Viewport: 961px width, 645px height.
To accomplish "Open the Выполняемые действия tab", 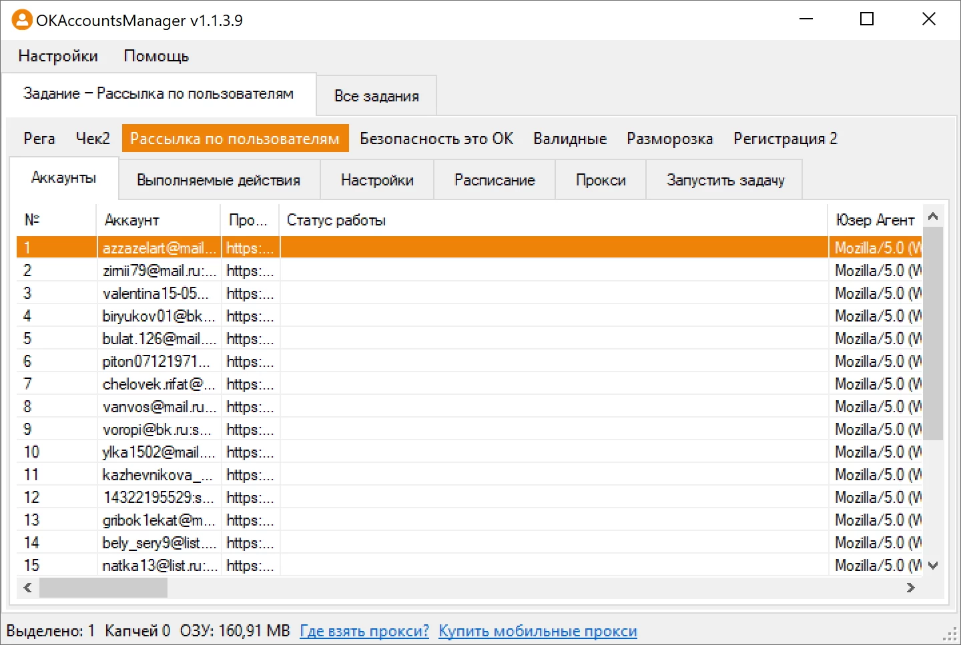I will click(219, 180).
